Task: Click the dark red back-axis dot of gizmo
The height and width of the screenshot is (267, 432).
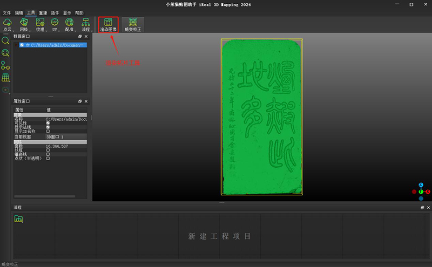Action: [x=414, y=191]
